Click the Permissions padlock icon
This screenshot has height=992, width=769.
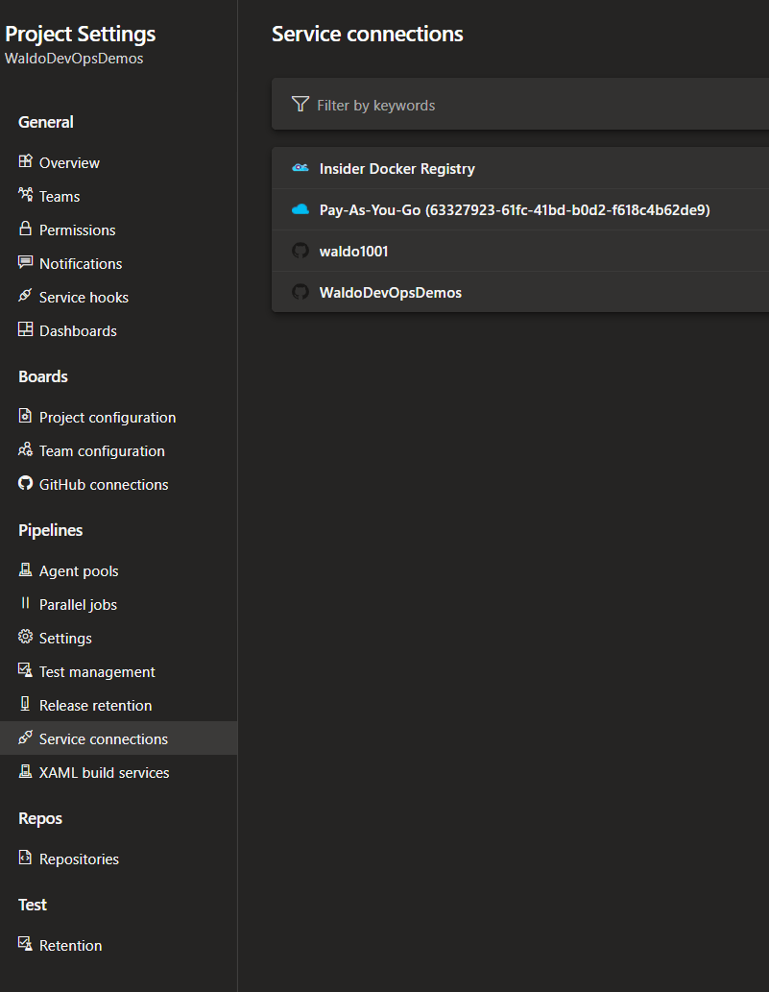point(25,229)
